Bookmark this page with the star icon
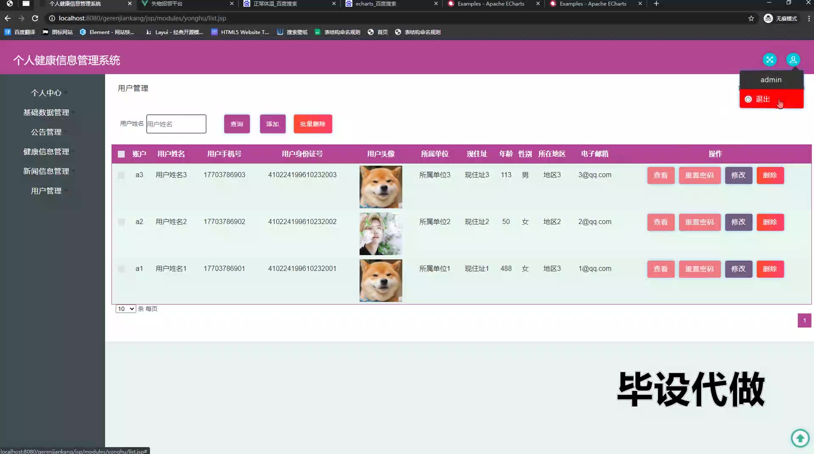The image size is (814, 454). [x=751, y=18]
